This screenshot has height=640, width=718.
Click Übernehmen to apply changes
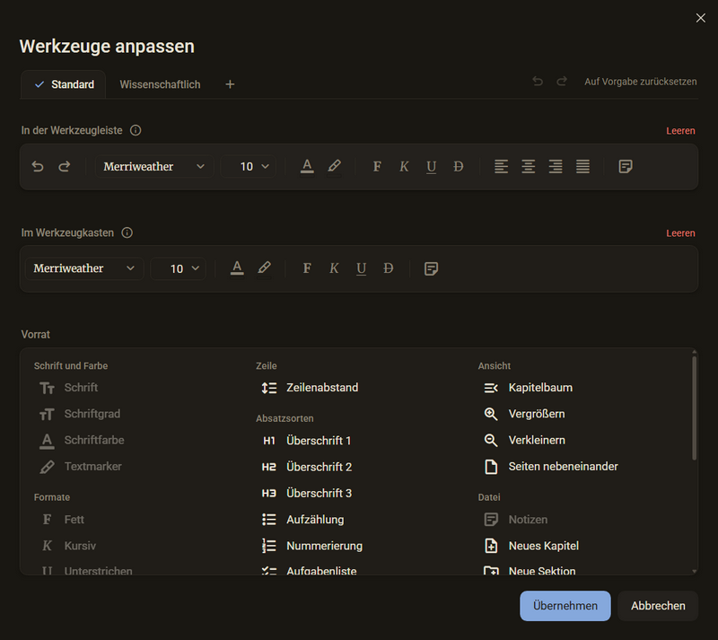click(x=565, y=606)
